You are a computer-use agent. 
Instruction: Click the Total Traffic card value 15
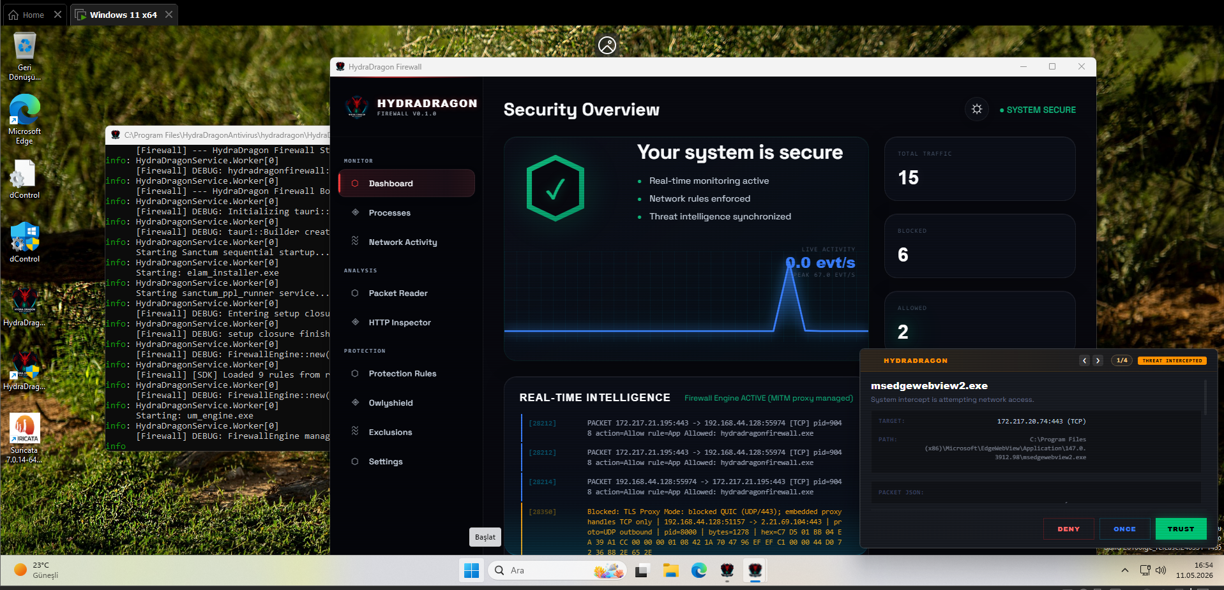tap(909, 177)
